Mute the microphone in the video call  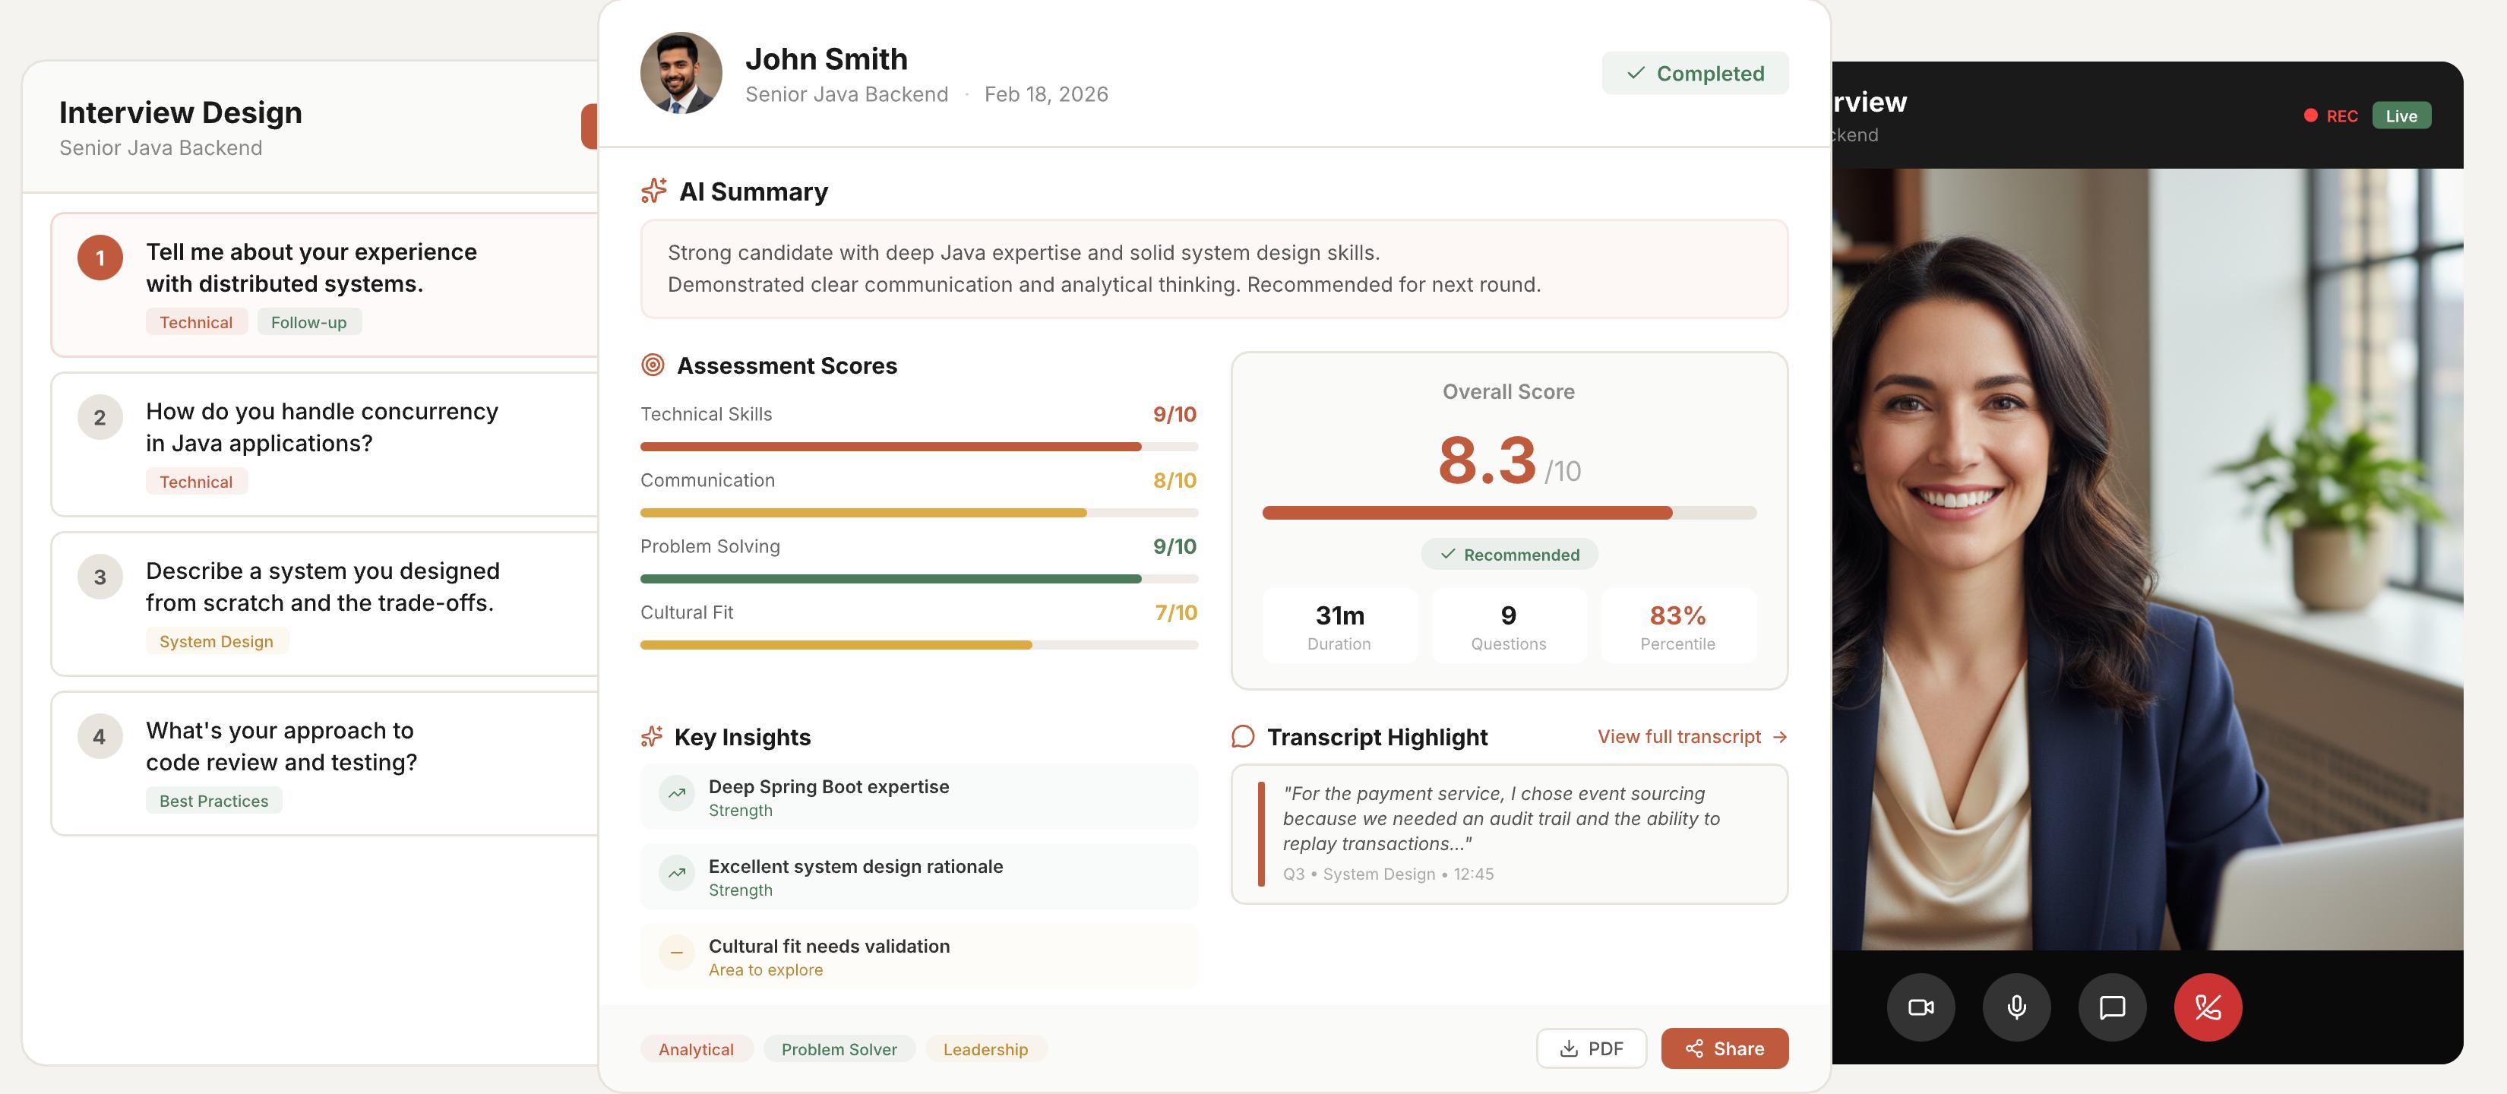coord(2016,1007)
